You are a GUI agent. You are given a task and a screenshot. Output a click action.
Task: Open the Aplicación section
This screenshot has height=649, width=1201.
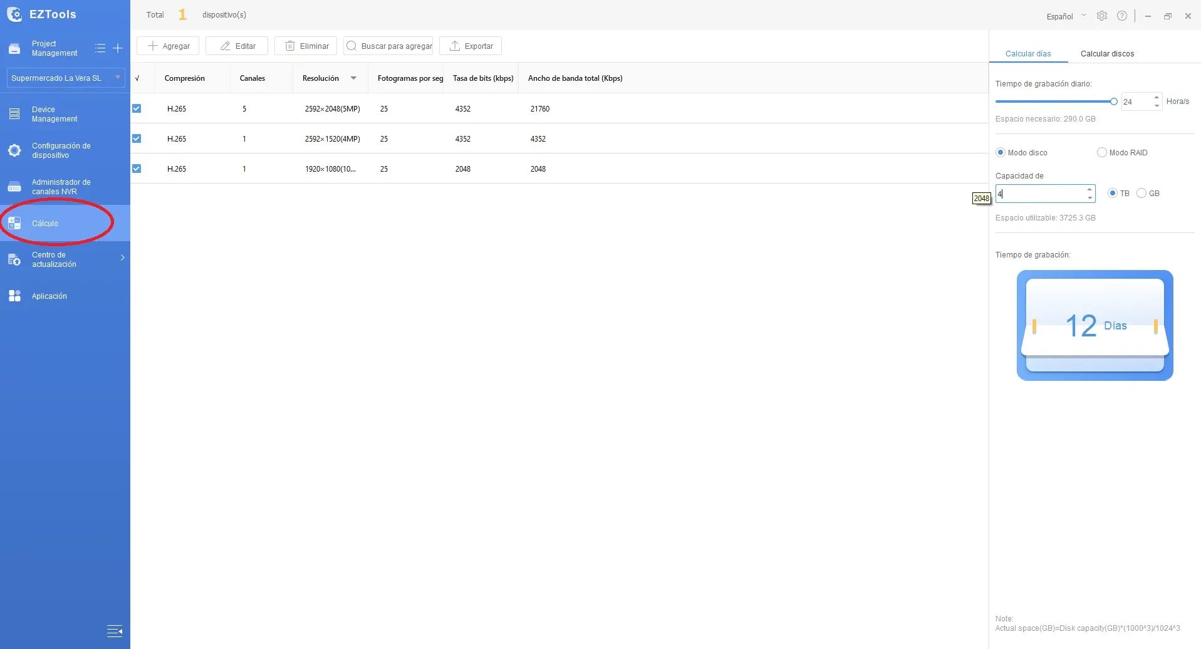[65, 296]
